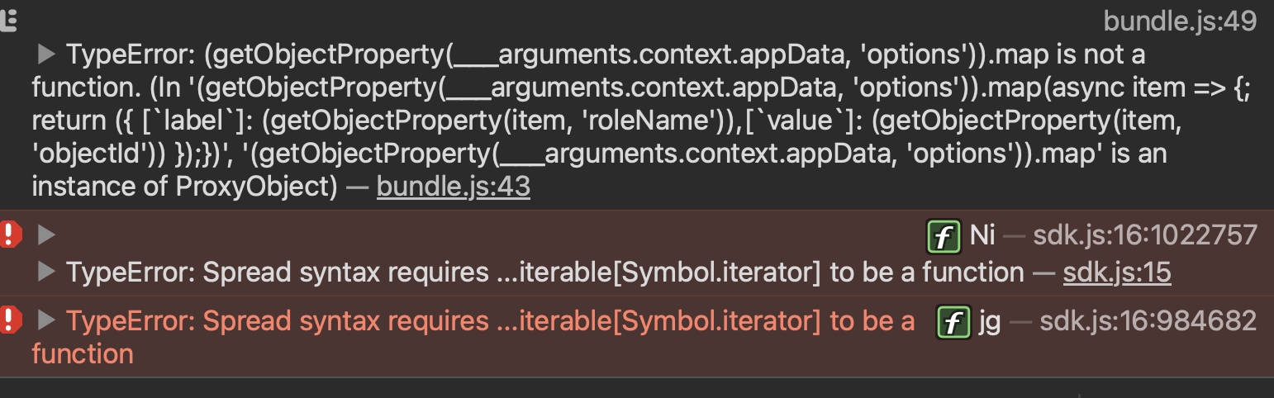Follow the sdk.js:15 link
The width and height of the screenshot is (1274, 398).
(x=1117, y=272)
